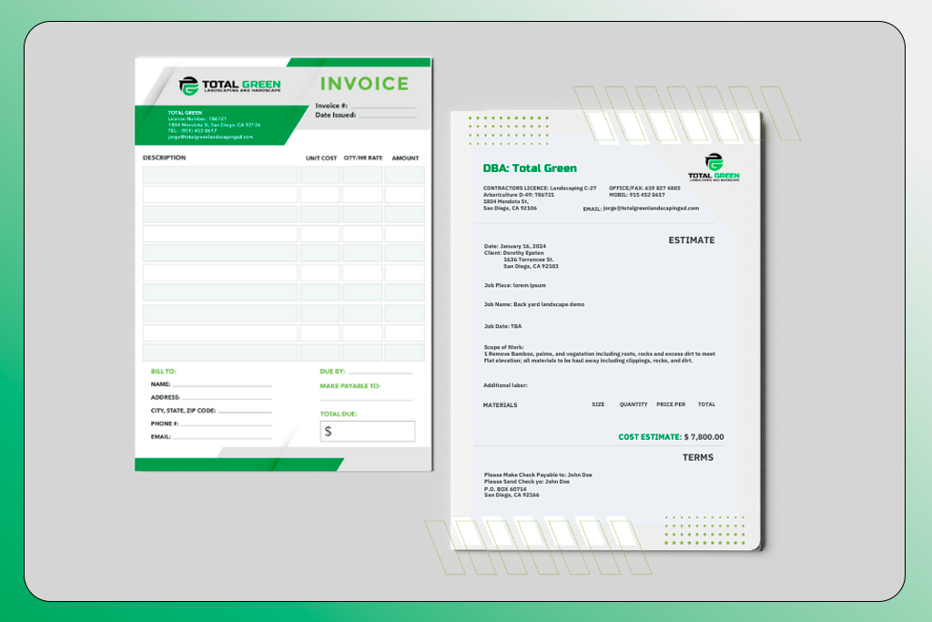Click the Due By field line
The width and height of the screenshot is (932, 622).
(380, 372)
